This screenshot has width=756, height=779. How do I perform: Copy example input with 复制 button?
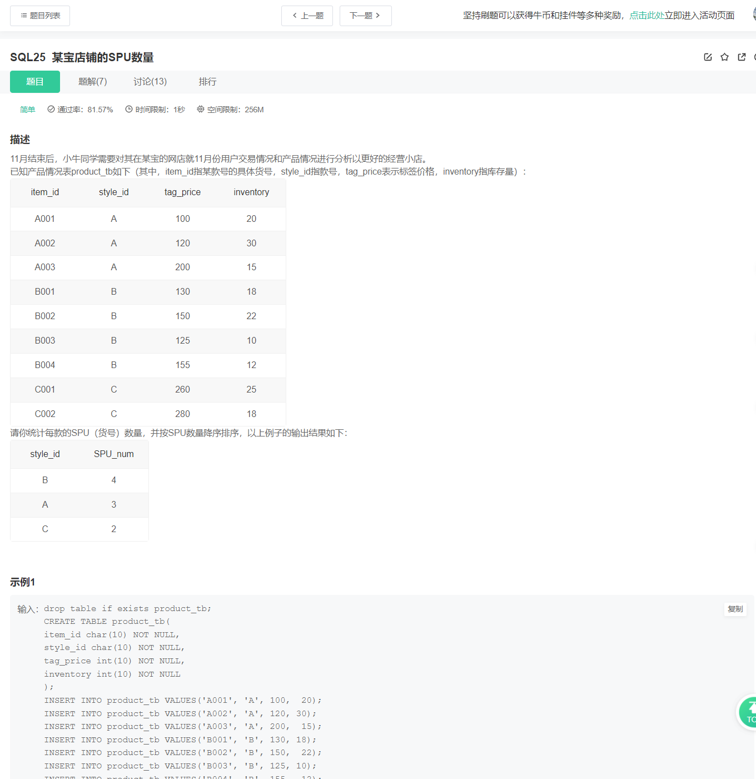click(735, 609)
